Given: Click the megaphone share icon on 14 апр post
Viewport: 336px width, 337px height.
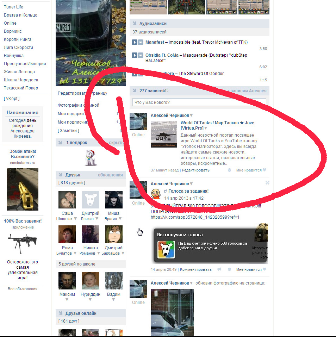Looking at the screenshot, I should (x=219, y=269).
